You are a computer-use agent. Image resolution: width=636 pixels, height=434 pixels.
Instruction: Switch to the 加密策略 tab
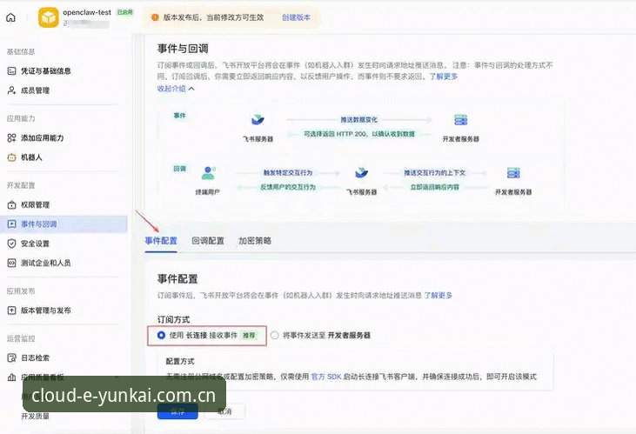[255, 241]
